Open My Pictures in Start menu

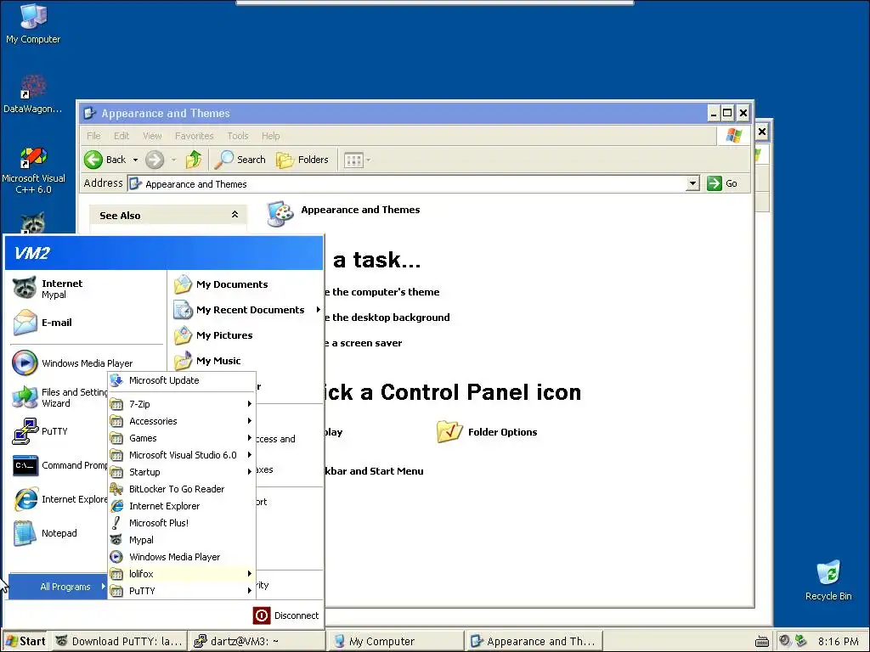point(213,335)
